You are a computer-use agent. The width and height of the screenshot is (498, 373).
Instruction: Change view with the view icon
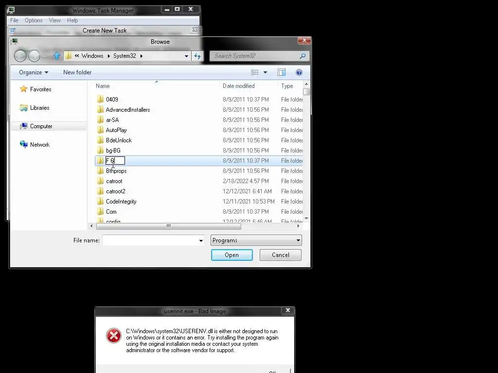coord(254,72)
